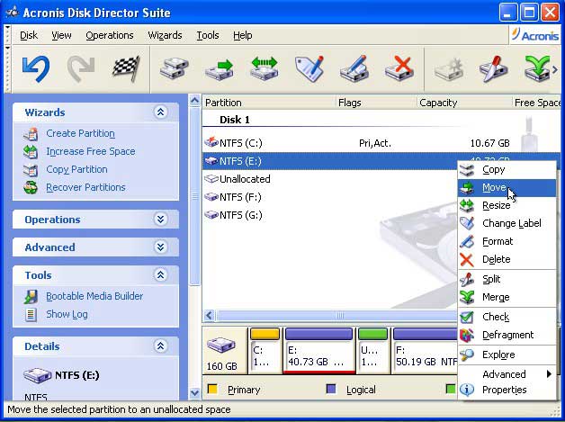
Task: Click the Defragment context menu icon
Action: 467,335
